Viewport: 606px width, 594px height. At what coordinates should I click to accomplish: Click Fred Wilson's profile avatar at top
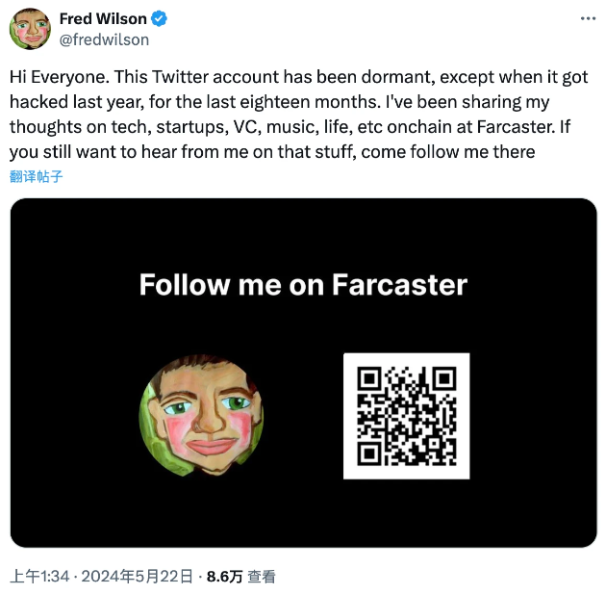pyautogui.click(x=30, y=29)
